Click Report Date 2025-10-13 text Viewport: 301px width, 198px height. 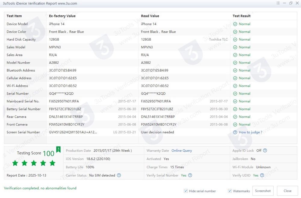tap(26, 175)
